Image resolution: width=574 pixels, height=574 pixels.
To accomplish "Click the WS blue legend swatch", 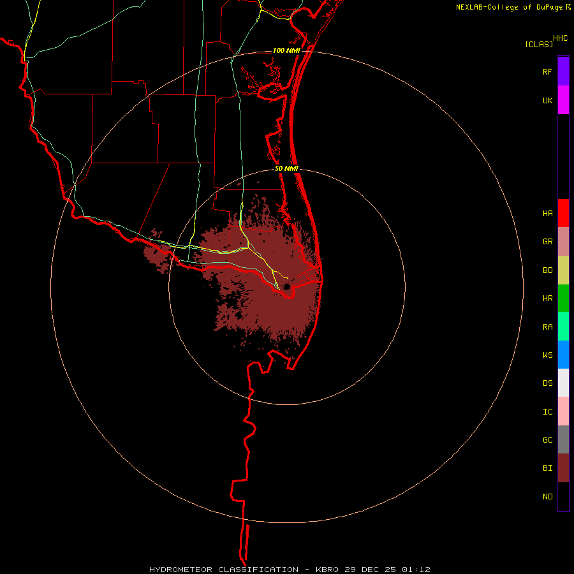I will tap(563, 355).
